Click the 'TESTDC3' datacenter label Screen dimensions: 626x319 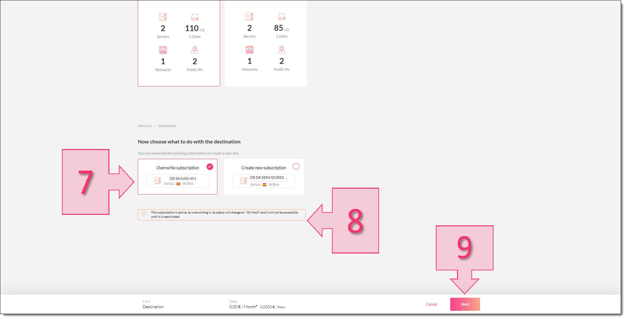(x=169, y=184)
